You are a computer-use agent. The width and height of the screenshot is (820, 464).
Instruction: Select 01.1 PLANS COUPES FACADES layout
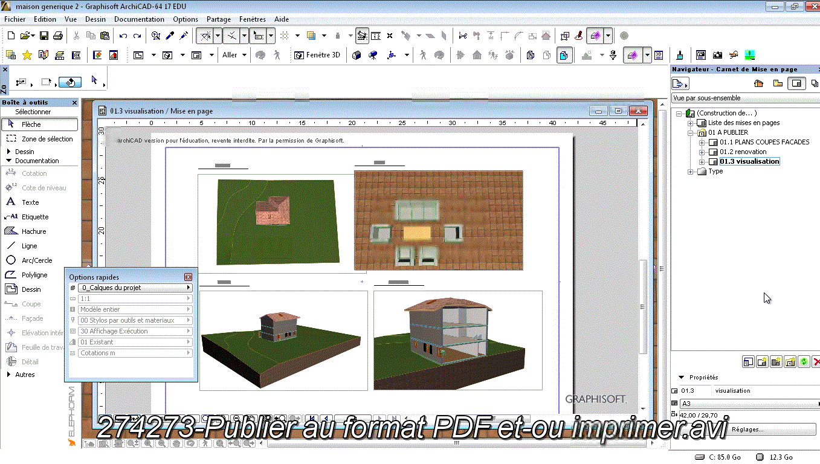tap(764, 142)
